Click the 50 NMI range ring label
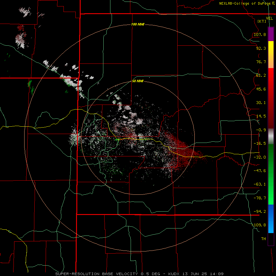276x276 pixels. (x=138, y=81)
